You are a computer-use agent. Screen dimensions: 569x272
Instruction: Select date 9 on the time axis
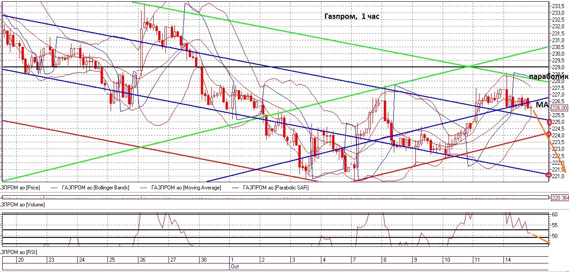415,260
